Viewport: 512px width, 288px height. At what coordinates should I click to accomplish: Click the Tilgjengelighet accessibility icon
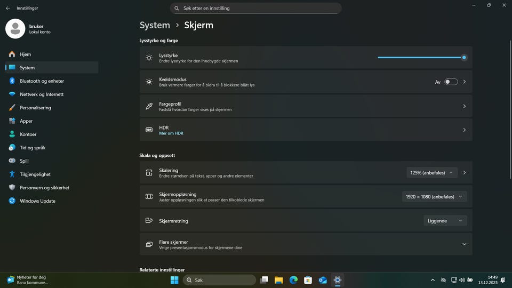click(12, 174)
